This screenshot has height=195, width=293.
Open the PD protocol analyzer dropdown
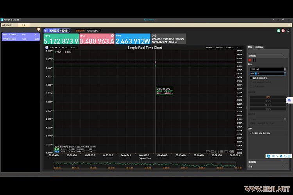pyautogui.click(x=93, y=30)
